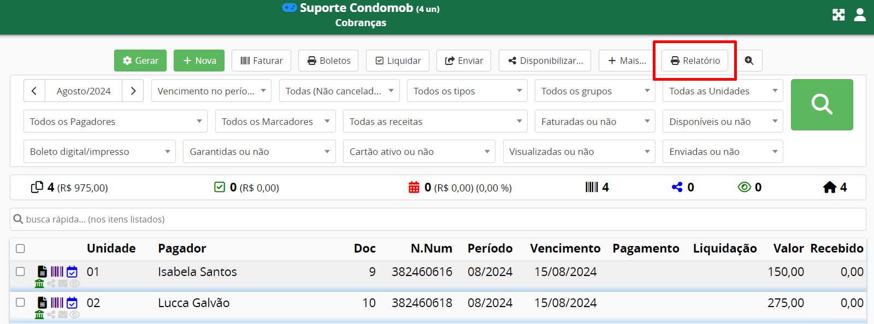
Task: Check the box for Isabela Santos row
Action: [20, 271]
